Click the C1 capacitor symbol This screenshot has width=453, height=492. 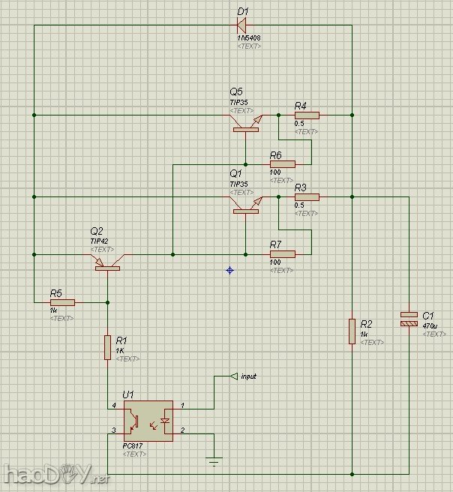(x=408, y=318)
